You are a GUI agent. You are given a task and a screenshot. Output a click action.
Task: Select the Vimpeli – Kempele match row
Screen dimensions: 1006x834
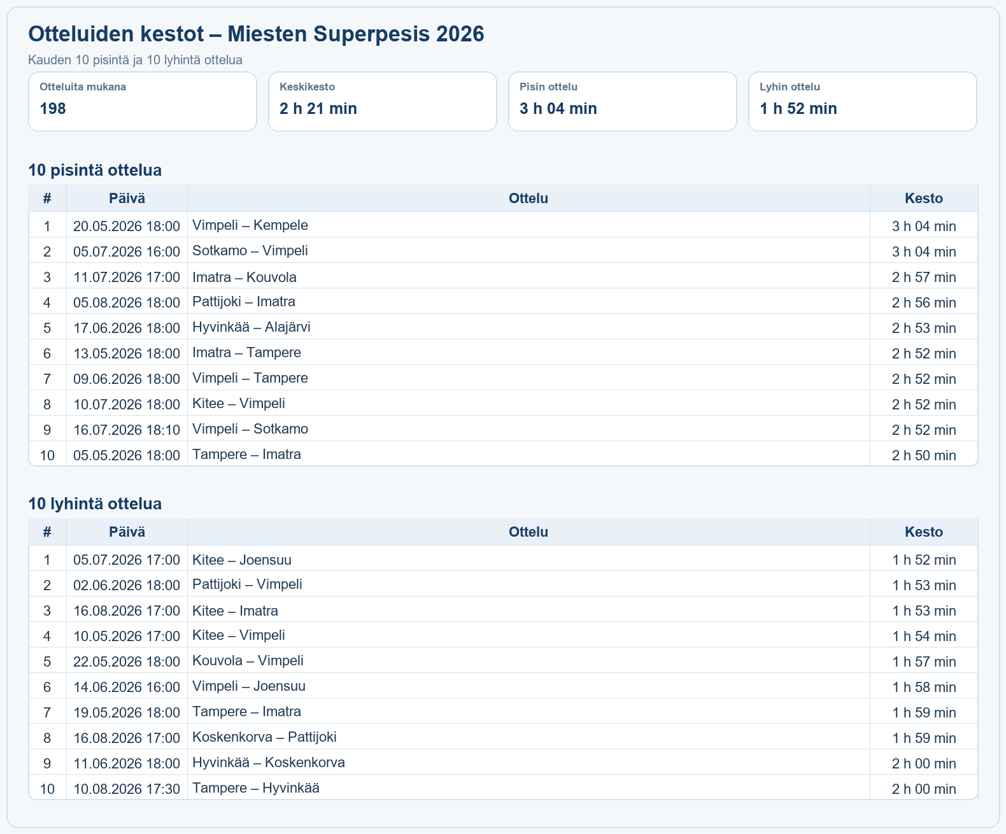tap(503, 225)
